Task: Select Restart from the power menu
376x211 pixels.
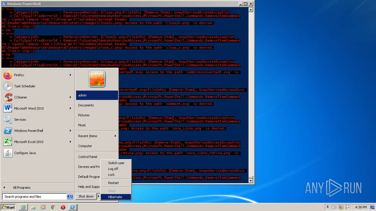Action: [x=116, y=183]
